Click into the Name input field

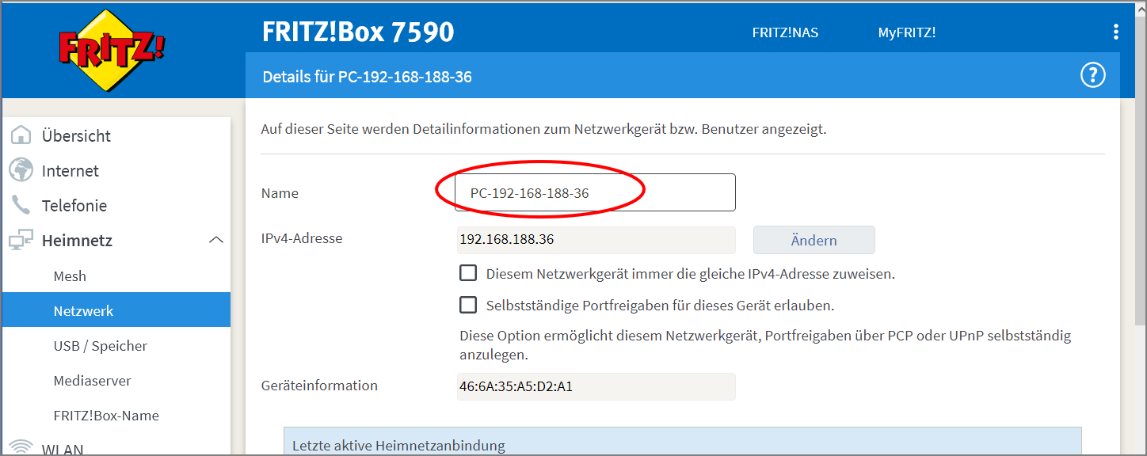tap(596, 192)
